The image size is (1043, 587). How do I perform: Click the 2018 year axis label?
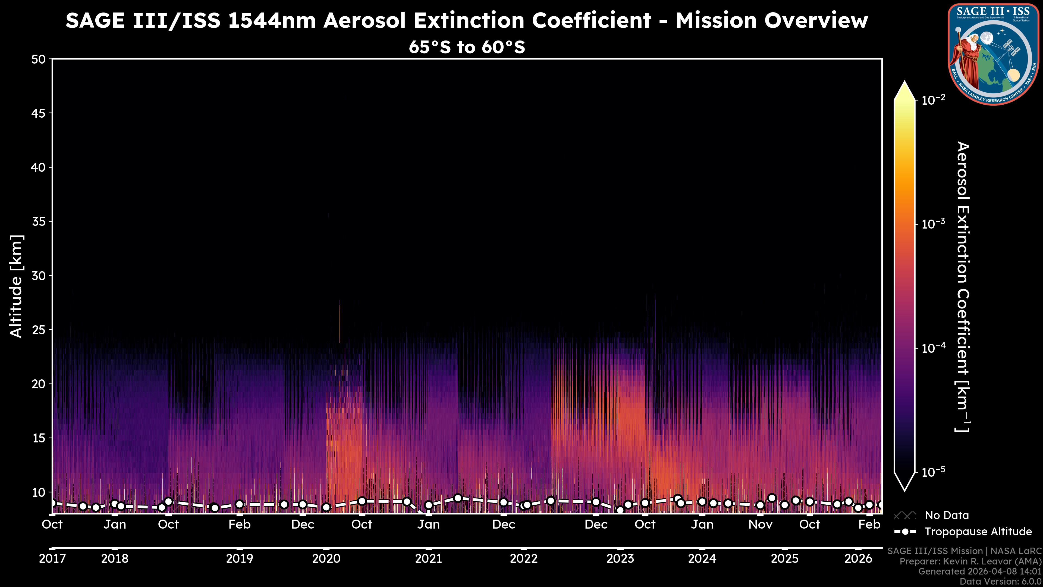point(115,559)
